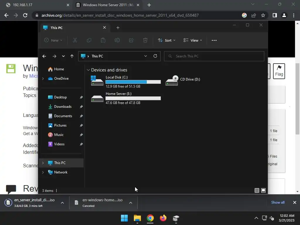Click Share this page icon in Chrome
Viewport: 300px width, 225px height.
(x=254, y=15)
